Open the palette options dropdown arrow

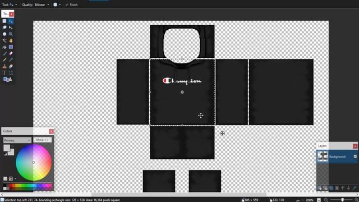coord(15,178)
